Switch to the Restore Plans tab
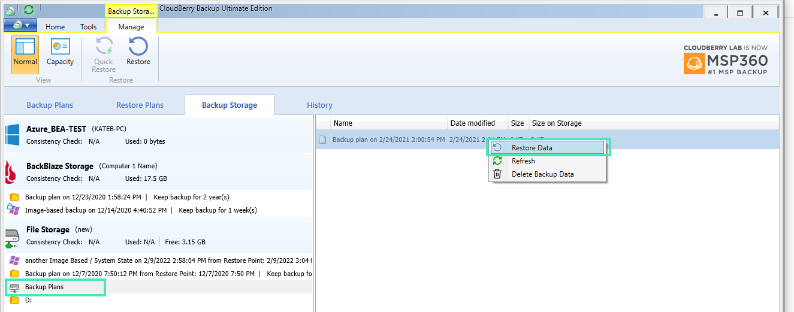Image resolution: width=794 pixels, height=312 pixels. tap(140, 105)
